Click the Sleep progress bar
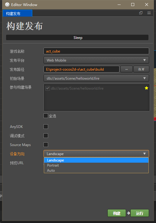Image resolution: width=156 pixels, height=223 pixels. [x=77, y=37]
